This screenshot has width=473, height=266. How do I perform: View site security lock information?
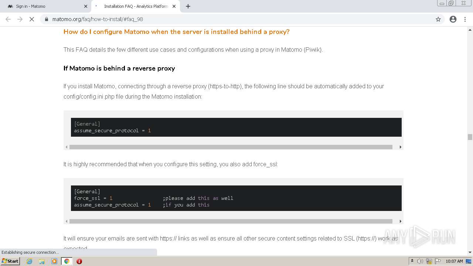[47, 19]
